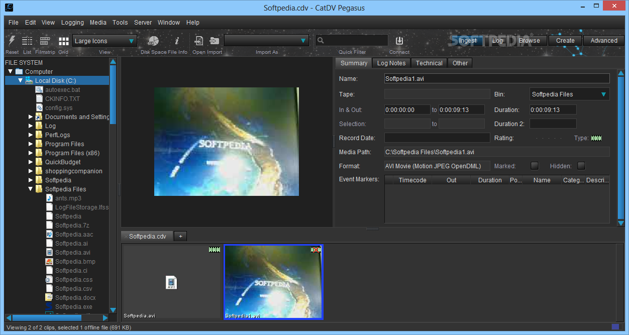Click the Quick Filter magnifier icon
The height and width of the screenshot is (335, 629).
(321, 41)
